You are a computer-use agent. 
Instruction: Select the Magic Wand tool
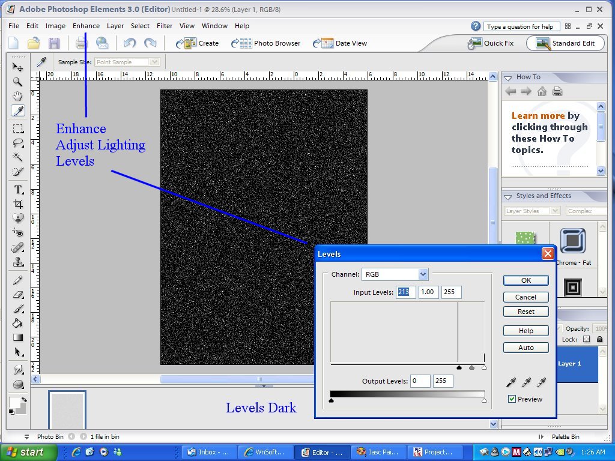pyautogui.click(x=17, y=157)
